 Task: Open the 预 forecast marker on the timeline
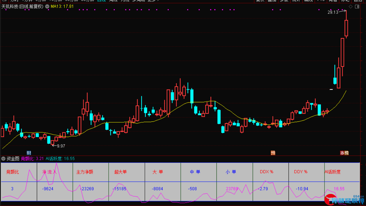pos(273,153)
